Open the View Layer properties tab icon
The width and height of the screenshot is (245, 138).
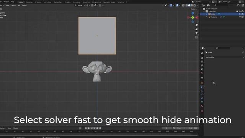(202, 66)
